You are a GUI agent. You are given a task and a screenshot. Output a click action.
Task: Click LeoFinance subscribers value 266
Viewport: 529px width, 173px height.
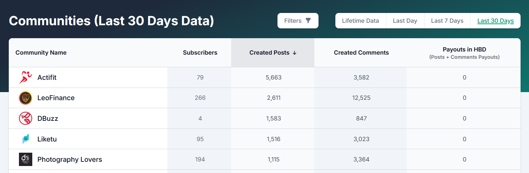pyautogui.click(x=200, y=98)
